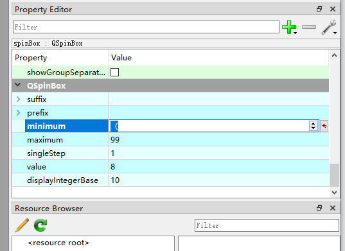Expand the prefix property
Screen dimensions: 345x251
coord(19,113)
